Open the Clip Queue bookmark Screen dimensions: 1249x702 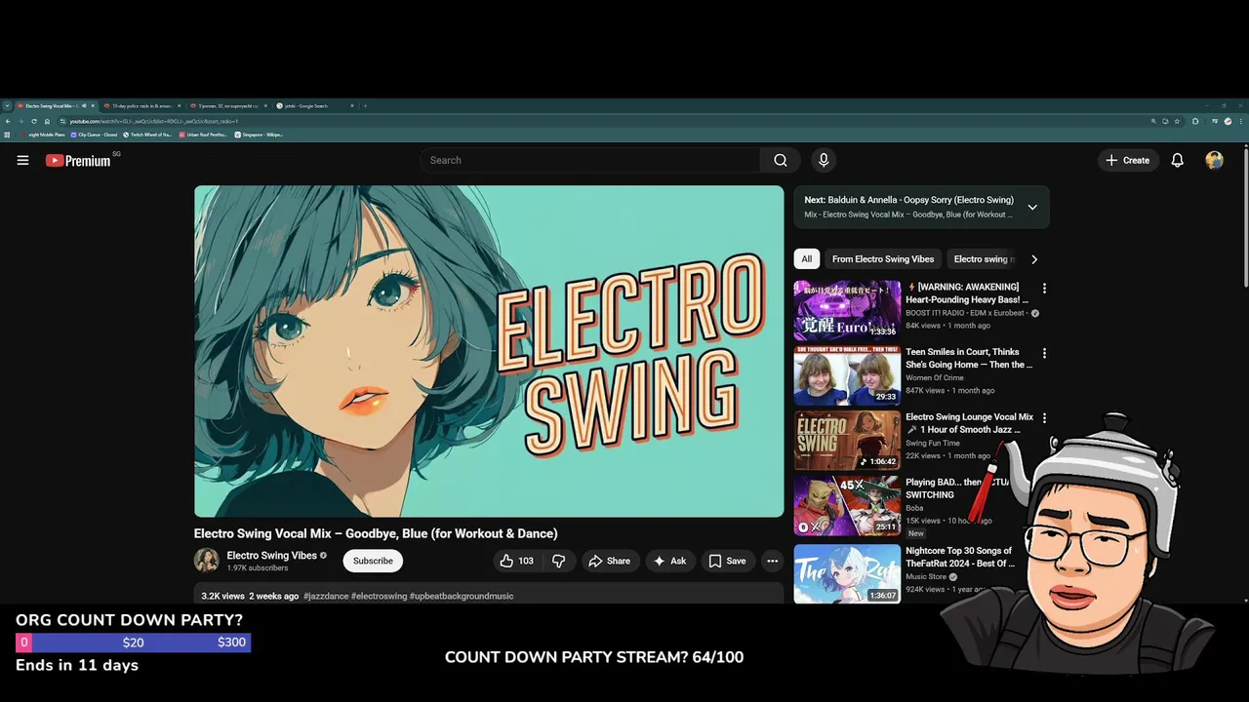(94, 135)
